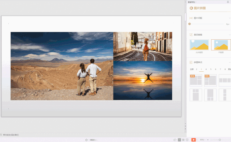The height and width of the screenshot is (142, 231).
Task: Choose first collage layout with big left image
Action: [196, 80]
